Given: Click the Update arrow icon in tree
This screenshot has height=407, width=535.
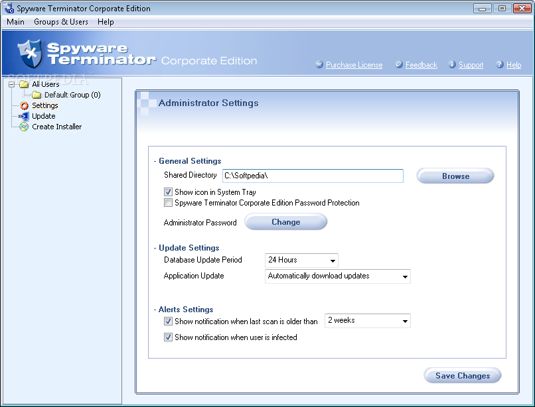Looking at the screenshot, I should coord(24,116).
